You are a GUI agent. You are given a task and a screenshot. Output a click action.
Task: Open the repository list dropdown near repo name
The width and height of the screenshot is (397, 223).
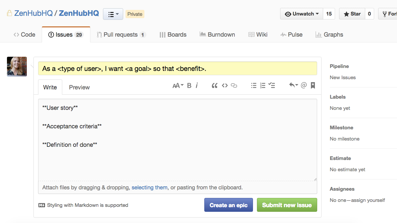113,14
